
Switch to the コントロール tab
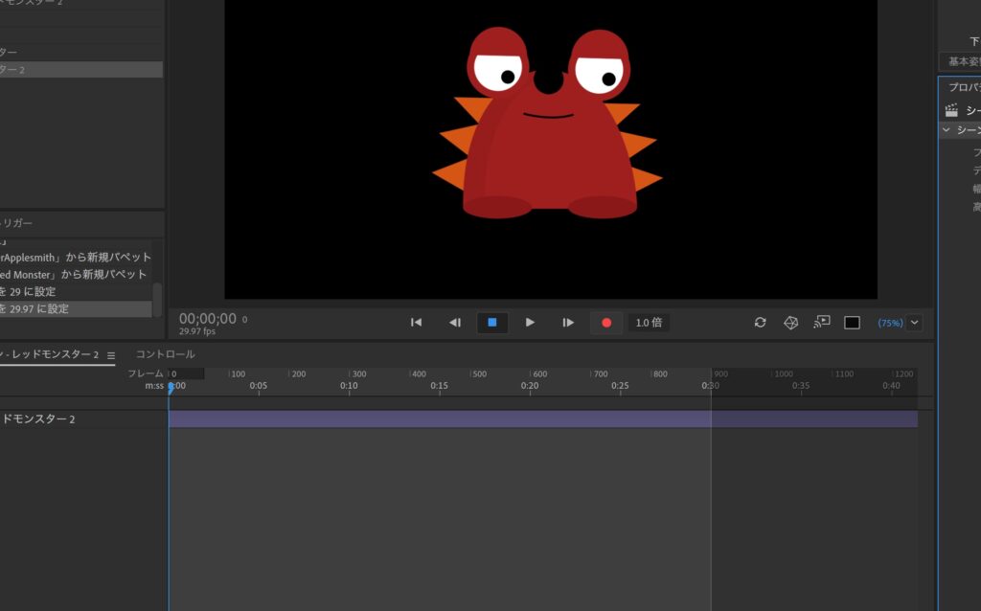[165, 354]
